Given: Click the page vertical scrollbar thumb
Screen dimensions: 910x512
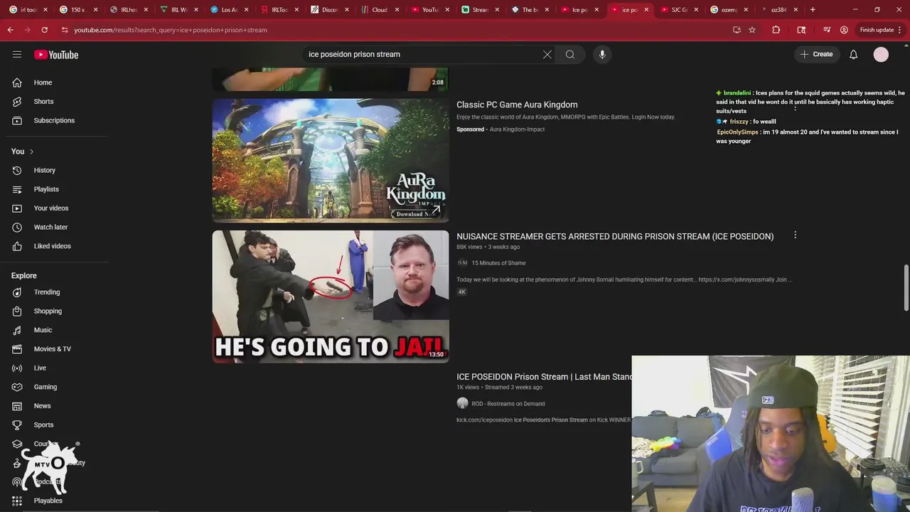Looking at the screenshot, I should pyautogui.click(x=906, y=287).
